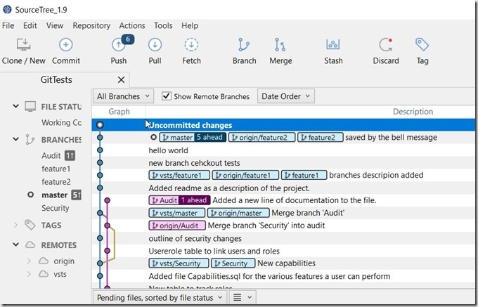Collapse the REMOTES section
The image size is (478, 307).
pyautogui.click(x=15, y=244)
